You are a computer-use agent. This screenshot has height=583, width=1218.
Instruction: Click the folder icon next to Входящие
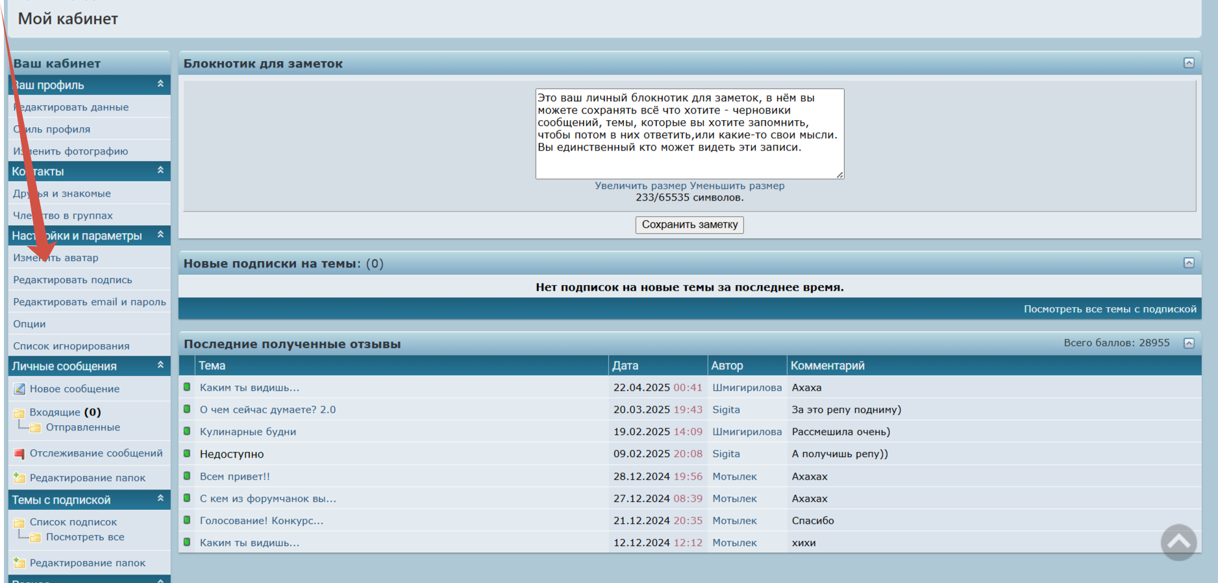click(x=19, y=412)
